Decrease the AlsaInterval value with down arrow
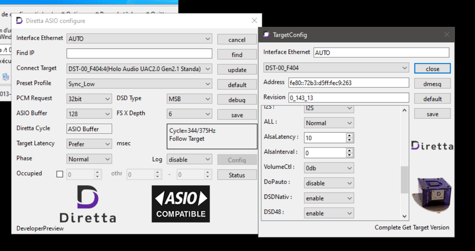This screenshot has width=475, height=251. (x=350, y=155)
